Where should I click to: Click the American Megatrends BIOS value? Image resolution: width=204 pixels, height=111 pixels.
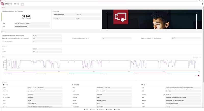(x=183, y=97)
